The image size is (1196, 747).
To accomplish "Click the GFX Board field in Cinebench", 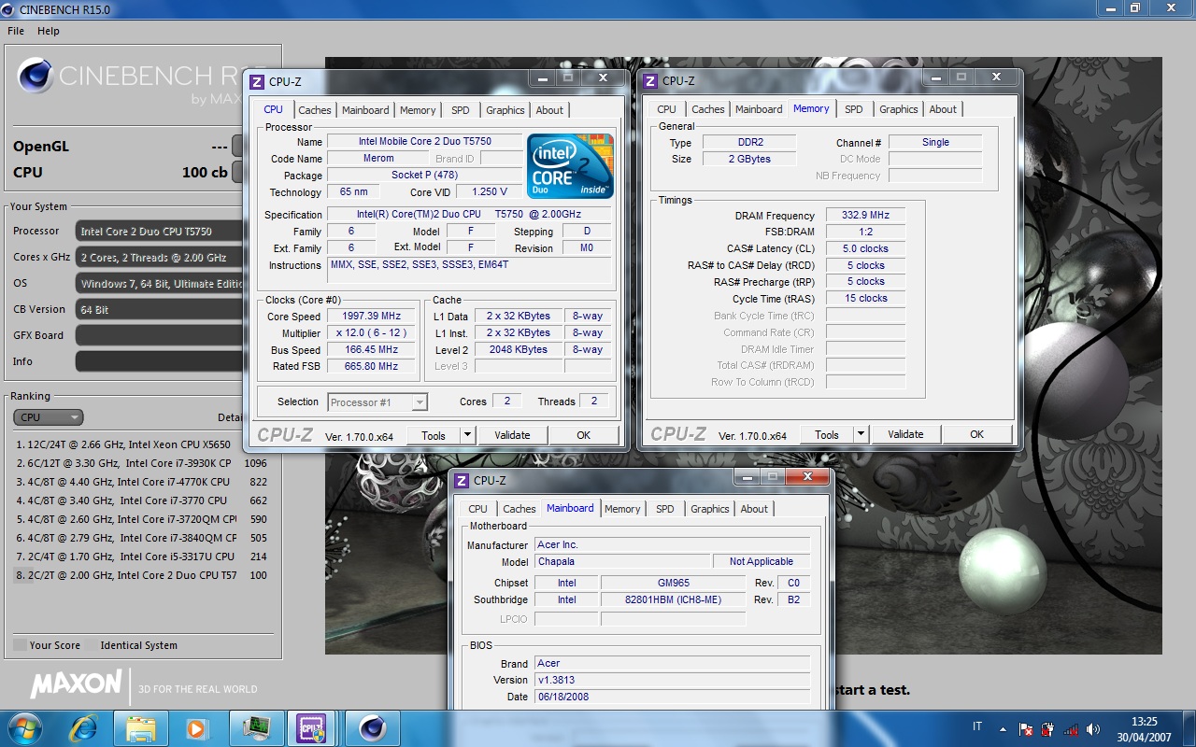I will 159,335.
